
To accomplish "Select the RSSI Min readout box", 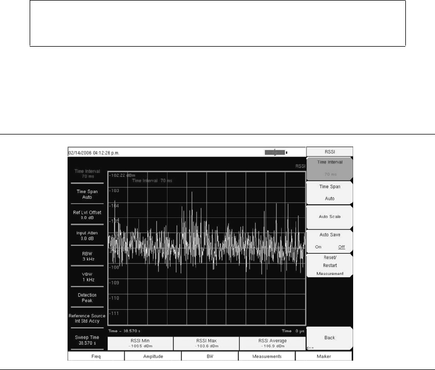I will [140, 343].
